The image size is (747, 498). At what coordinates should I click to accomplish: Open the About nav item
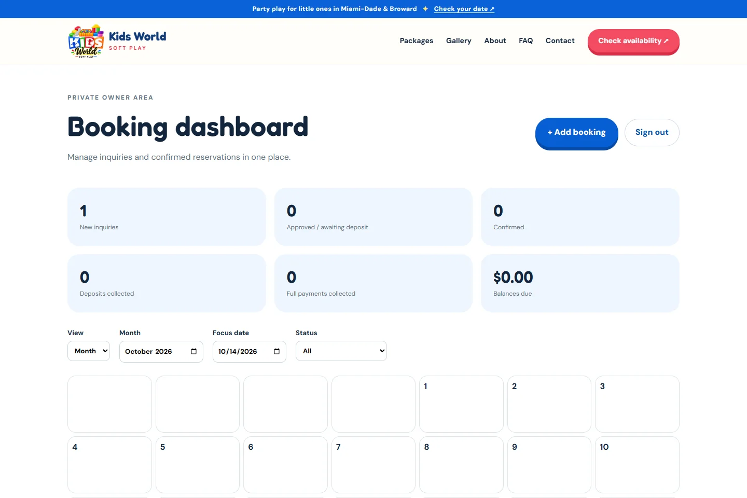click(x=495, y=40)
